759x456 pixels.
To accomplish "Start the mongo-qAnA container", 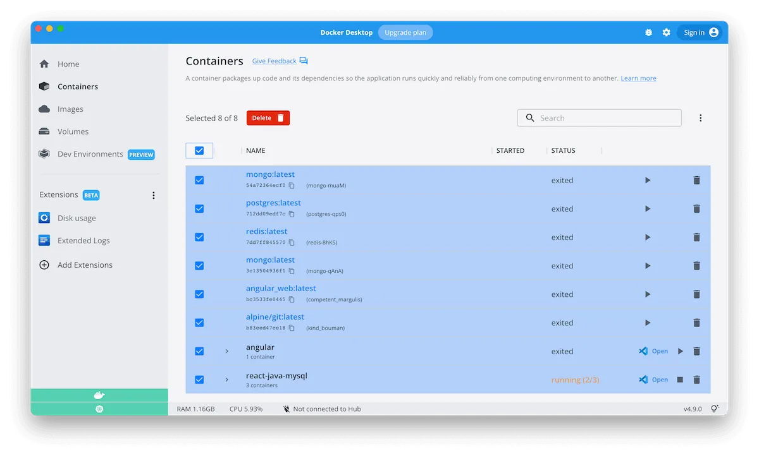I will [x=647, y=266].
